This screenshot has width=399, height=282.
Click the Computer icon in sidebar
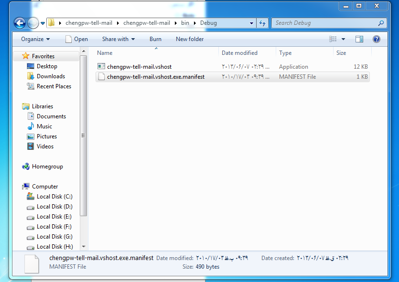pyautogui.click(x=26, y=187)
